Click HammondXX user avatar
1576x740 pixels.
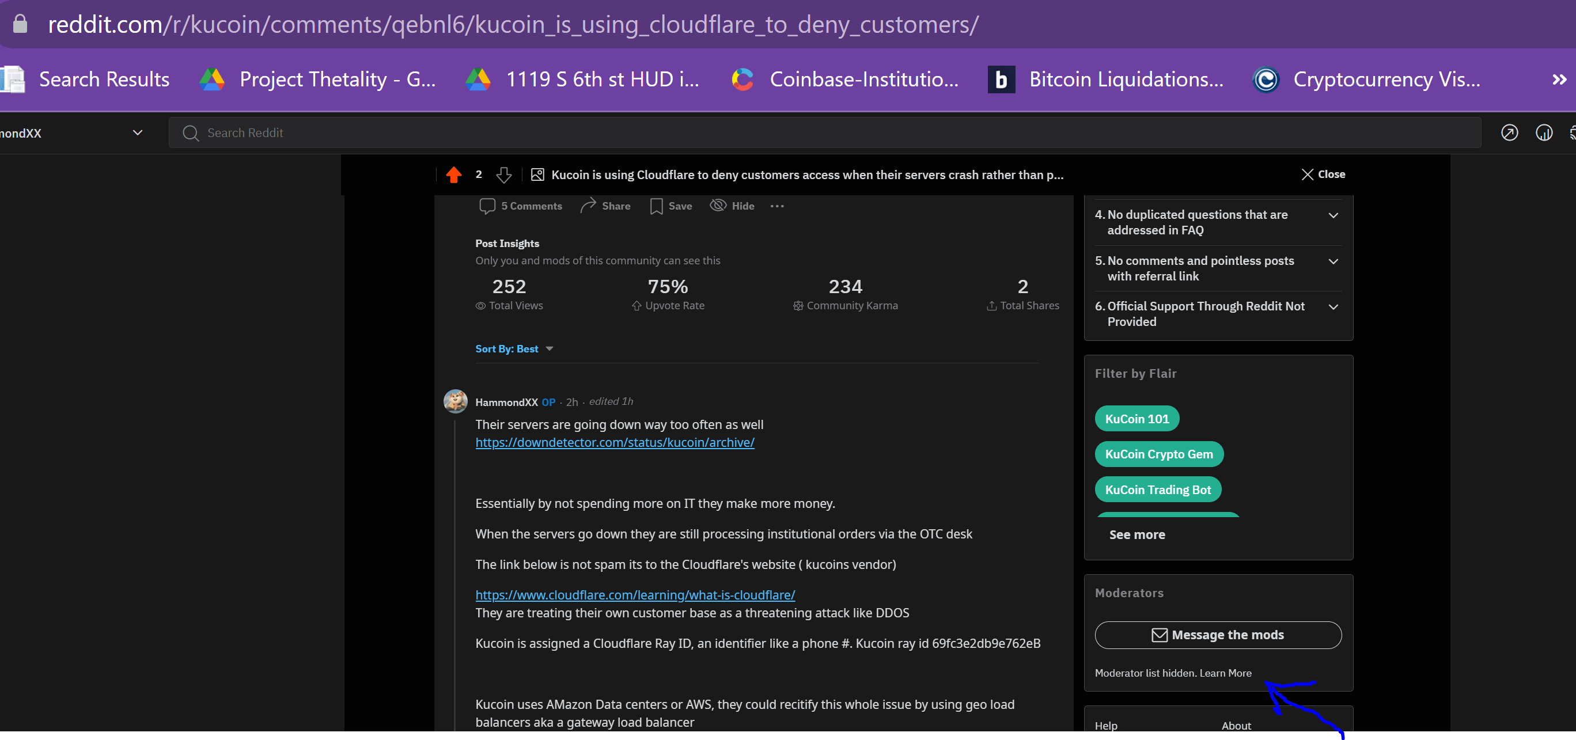(455, 401)
